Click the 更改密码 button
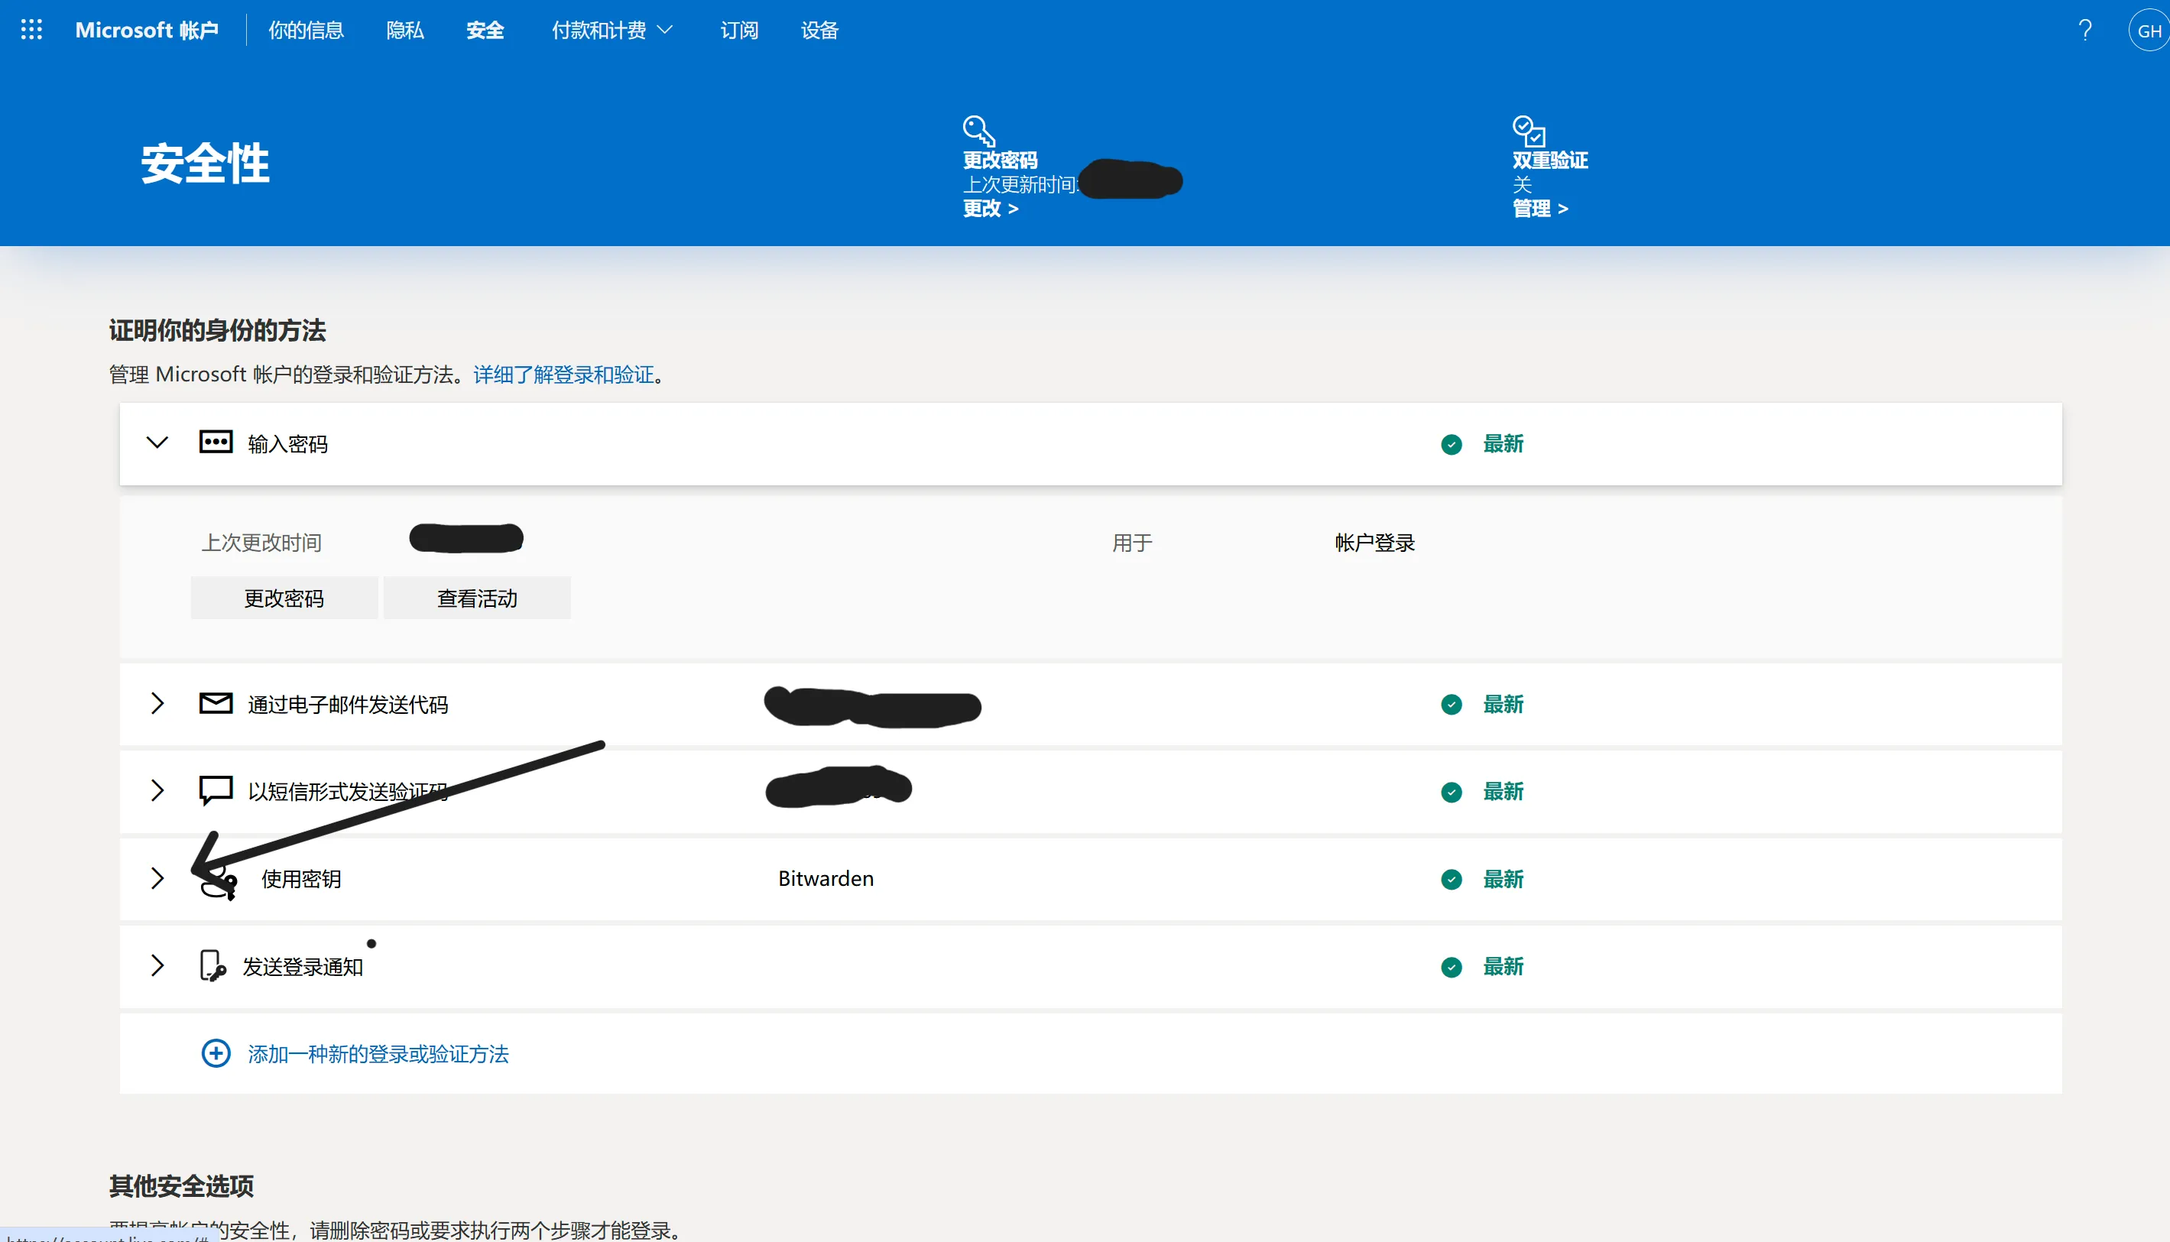The height and width of the screenshot is (1242, 2170). tap(284, 598)
